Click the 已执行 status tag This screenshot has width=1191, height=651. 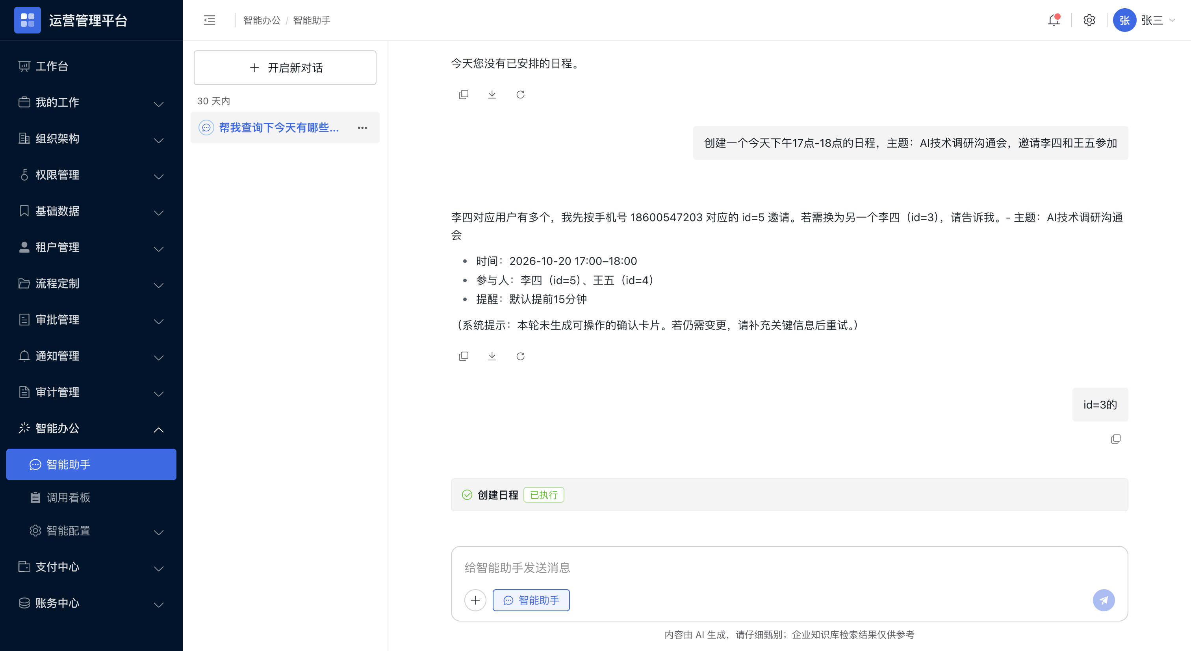543,494
